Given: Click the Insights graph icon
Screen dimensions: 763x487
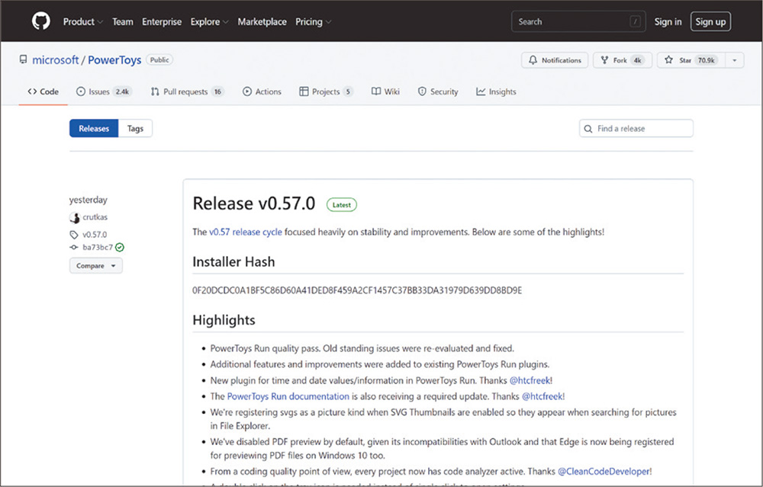Looking at the screenshot, I should click(x=481, y=91).
